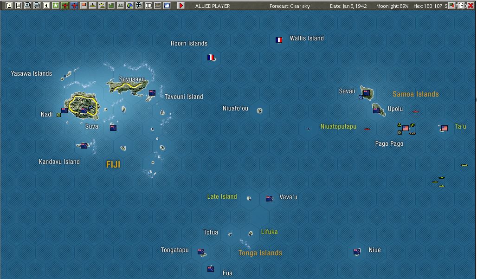Click the 'FIJI' region label
Screen dimensions: 477x279
pyautogui.click(x=113, y=165)
